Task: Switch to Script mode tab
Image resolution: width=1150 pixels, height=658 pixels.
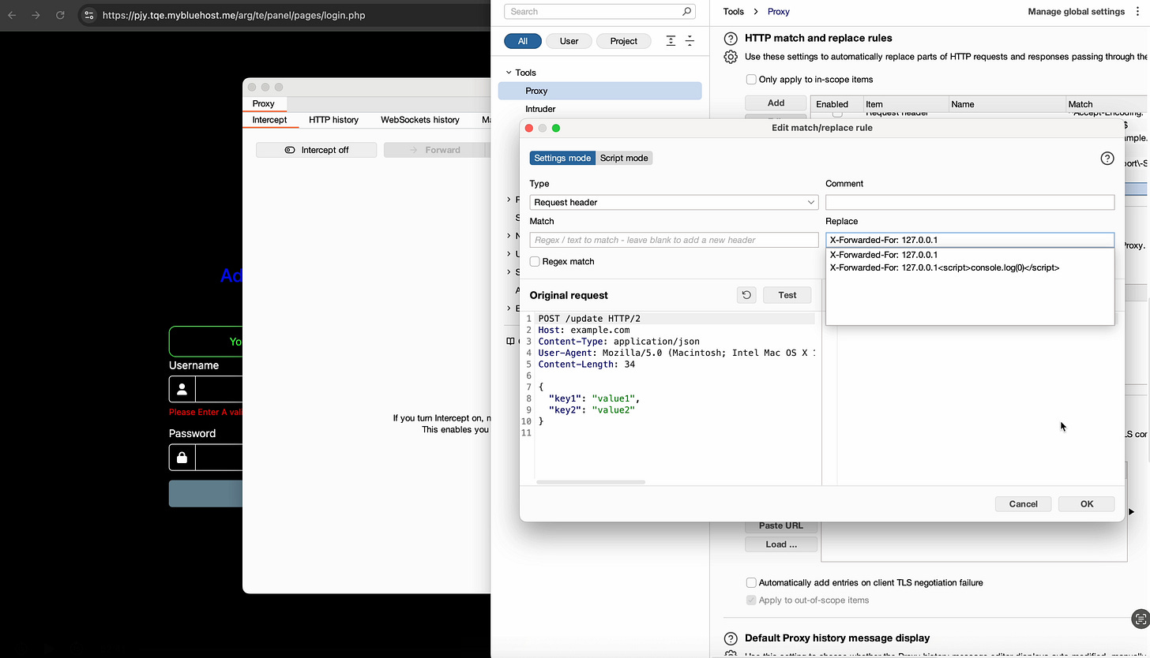Action: click(624, 158)
